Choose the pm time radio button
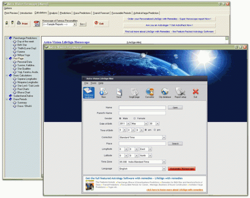 154,130
